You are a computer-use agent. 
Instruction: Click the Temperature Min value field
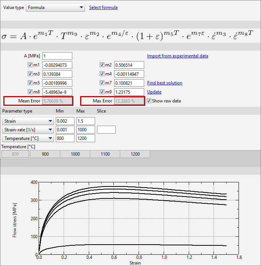click(x=65, y=138)
